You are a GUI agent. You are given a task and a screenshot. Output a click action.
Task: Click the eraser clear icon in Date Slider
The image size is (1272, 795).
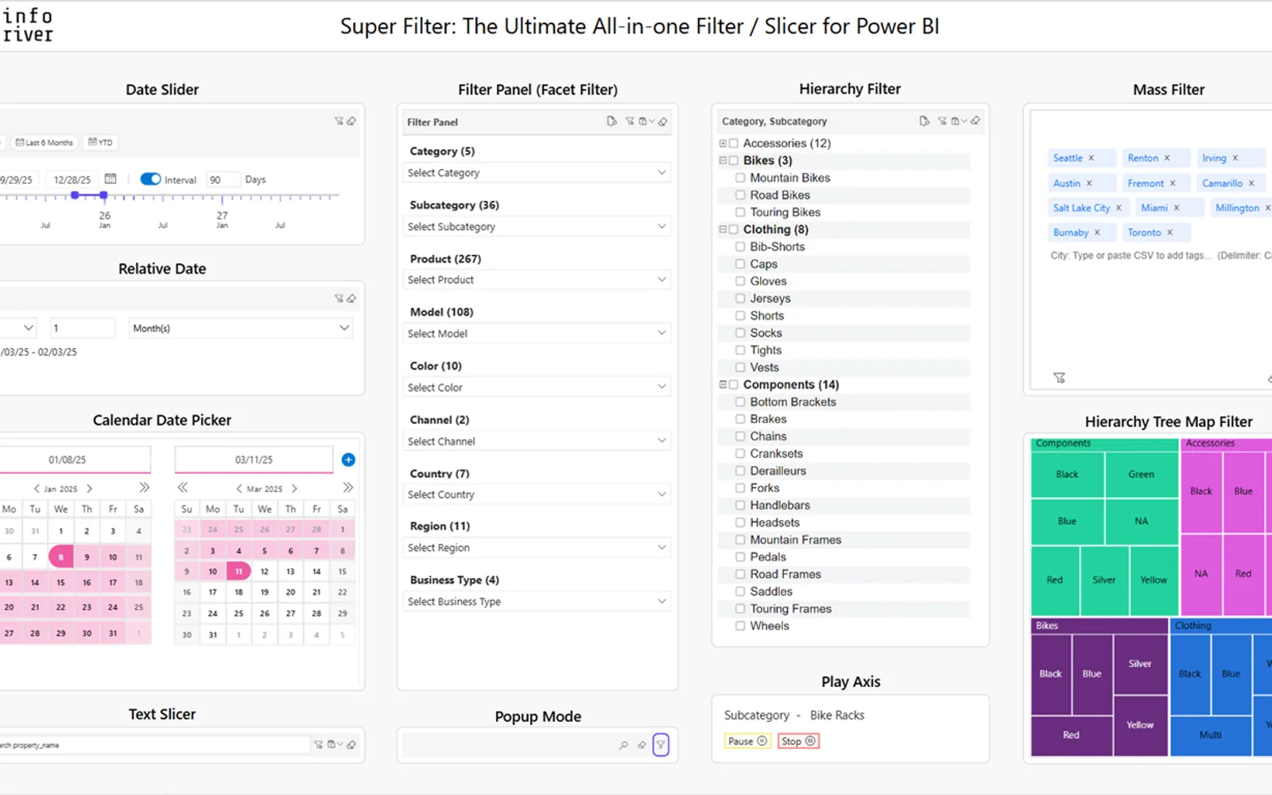coord(351,122)
